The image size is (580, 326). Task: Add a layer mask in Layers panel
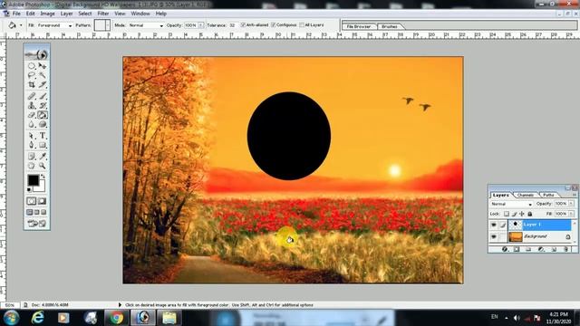(x=517, y=250)
